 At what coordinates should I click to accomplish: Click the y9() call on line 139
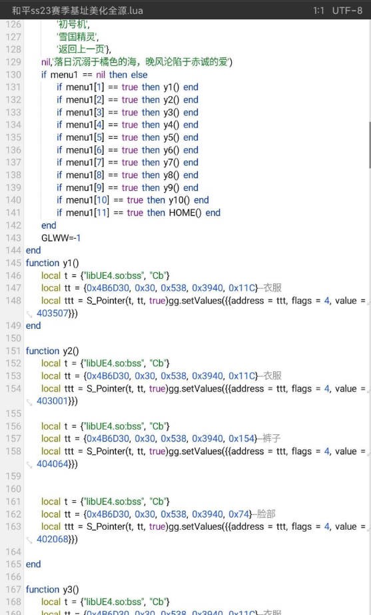point(171,187)
